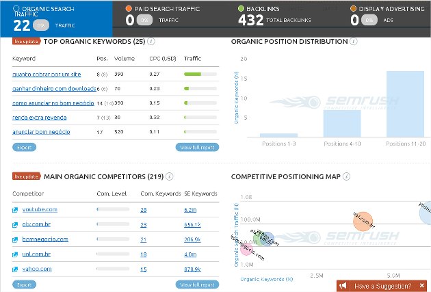Select the Paid Search Traffic tab
431x292 pixels.
tap(168, 18)
